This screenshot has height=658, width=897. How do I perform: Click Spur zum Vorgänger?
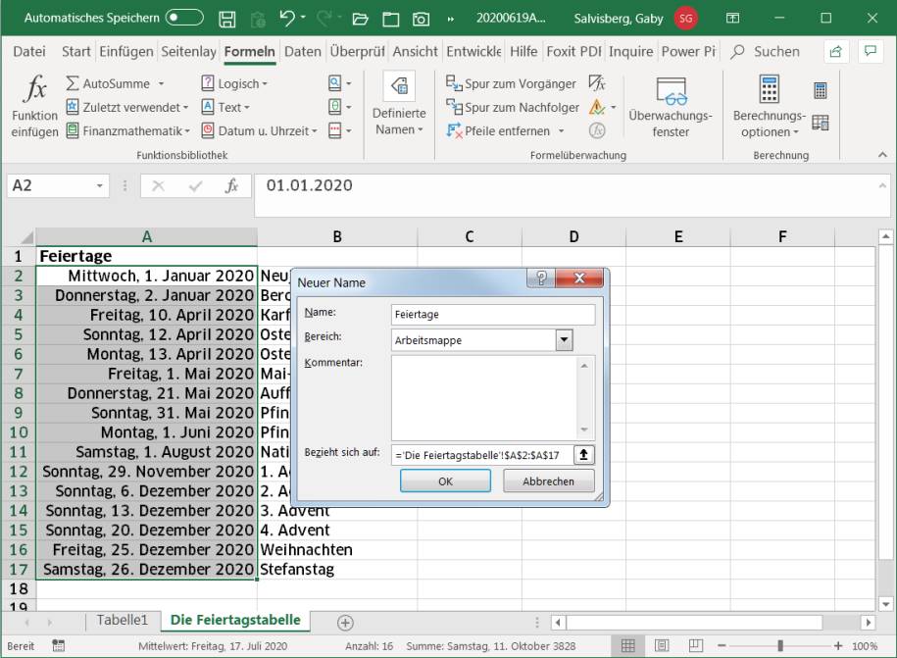click(511, 83)
